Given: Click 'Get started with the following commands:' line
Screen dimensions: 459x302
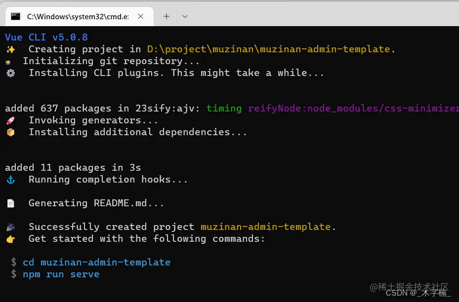Looking at the screenshot, I should (147, 238).
